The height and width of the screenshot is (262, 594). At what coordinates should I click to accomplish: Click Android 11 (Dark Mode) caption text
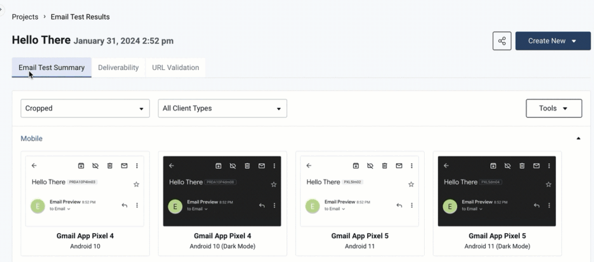pyautogui.click(x=497, y=246)
